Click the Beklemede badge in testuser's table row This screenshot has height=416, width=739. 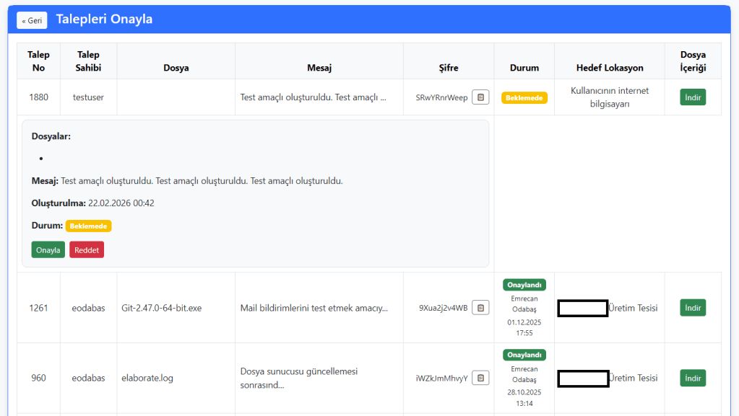(x=524, y=97)
